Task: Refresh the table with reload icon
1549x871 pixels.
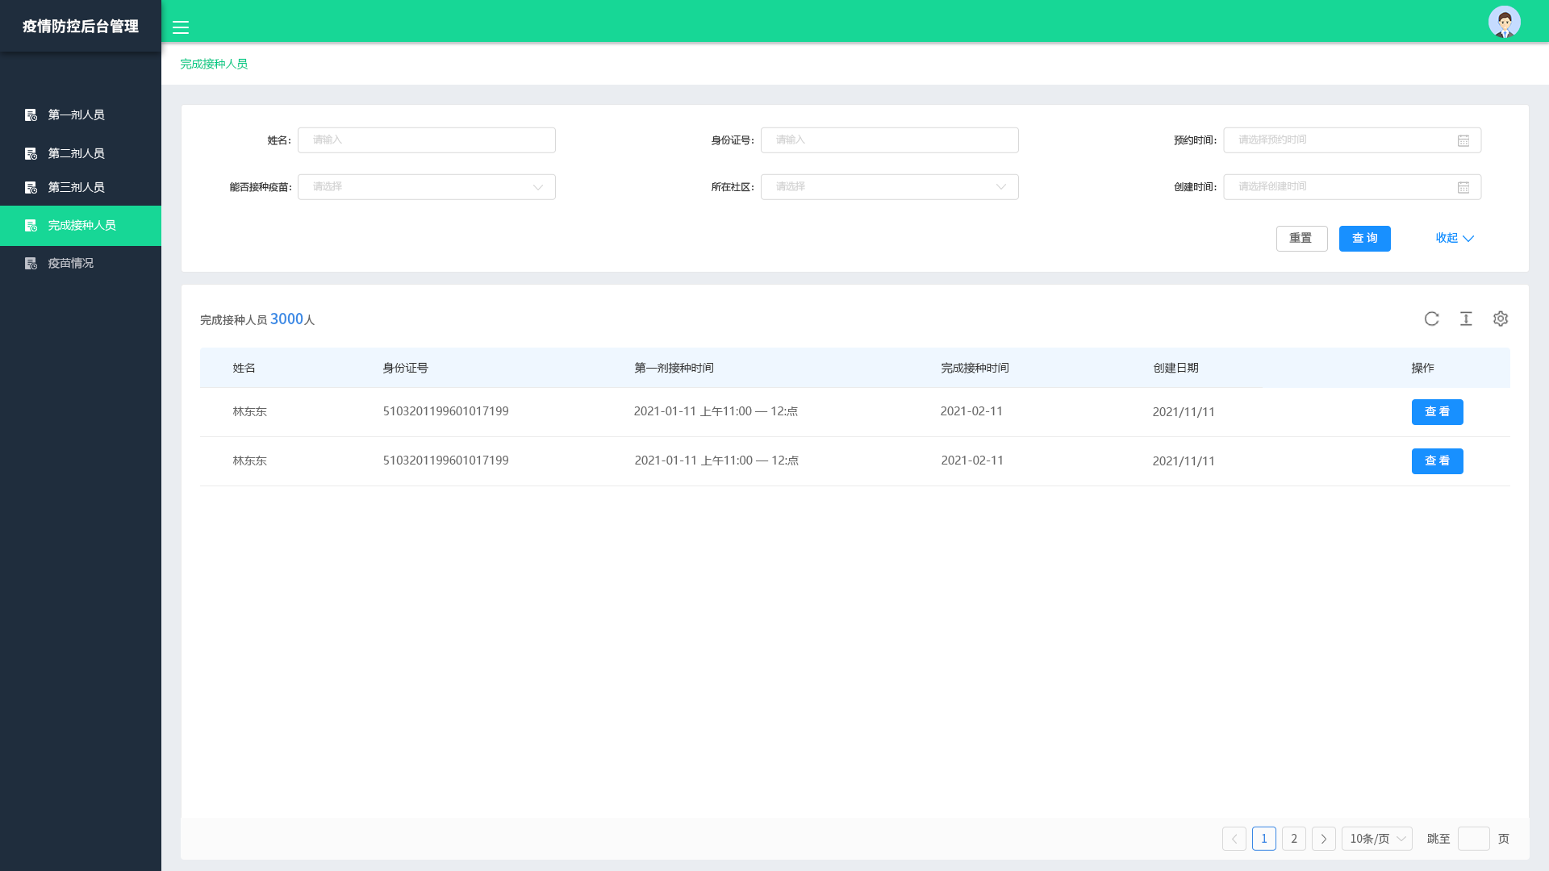Action: click(1431, 319)
